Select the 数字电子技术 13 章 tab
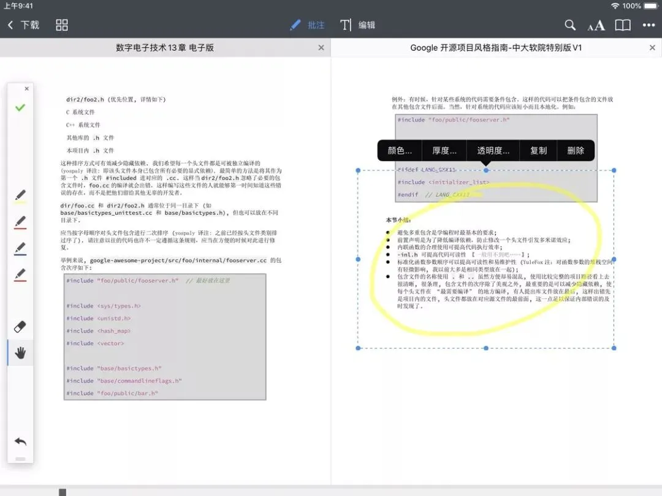Viewport: 662px width, 496px height. click(165, 48)
